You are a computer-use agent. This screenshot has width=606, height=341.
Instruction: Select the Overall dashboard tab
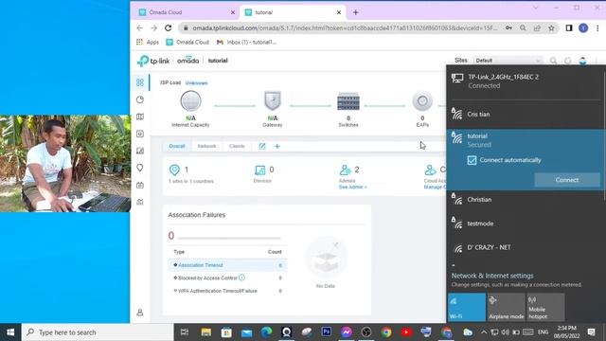177,146
